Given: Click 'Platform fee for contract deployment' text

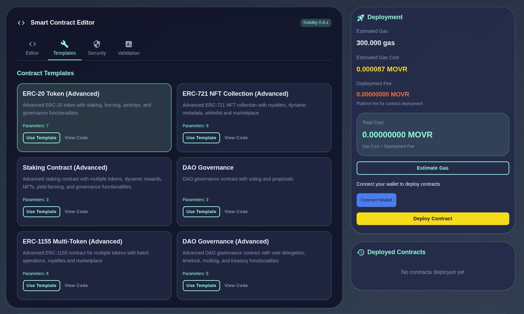Looking at the screenshot, I should [x=390, y=104].
